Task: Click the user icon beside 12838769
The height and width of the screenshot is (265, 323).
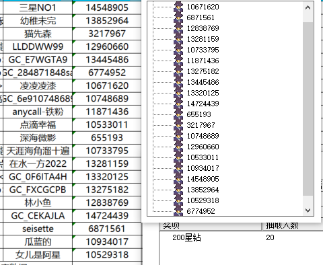Action: [178, 28]
